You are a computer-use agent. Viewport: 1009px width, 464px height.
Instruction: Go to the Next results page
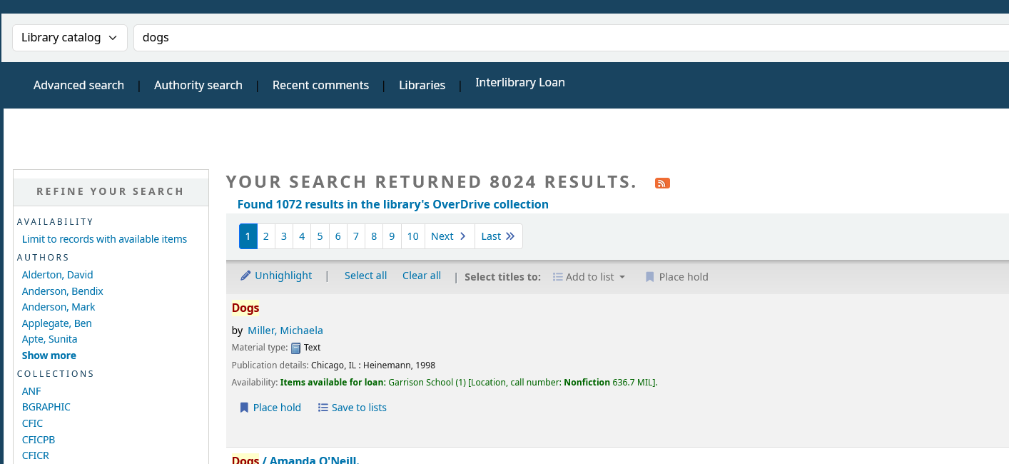[x=449, y=236]
